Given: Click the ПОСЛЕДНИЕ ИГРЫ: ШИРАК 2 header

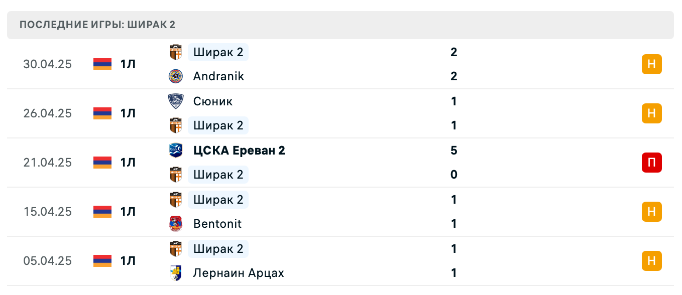Looking at the screenshot, I should (x=98, y=25).
